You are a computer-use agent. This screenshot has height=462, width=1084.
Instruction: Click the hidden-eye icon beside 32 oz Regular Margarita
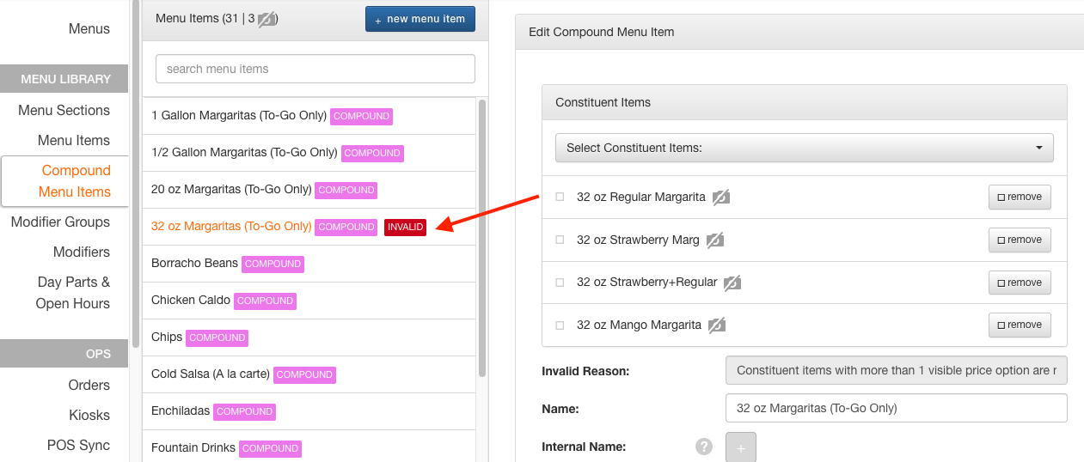[721, 198]
